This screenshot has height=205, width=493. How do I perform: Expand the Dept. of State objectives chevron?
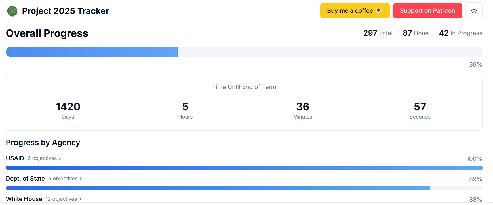pos(81,179)
